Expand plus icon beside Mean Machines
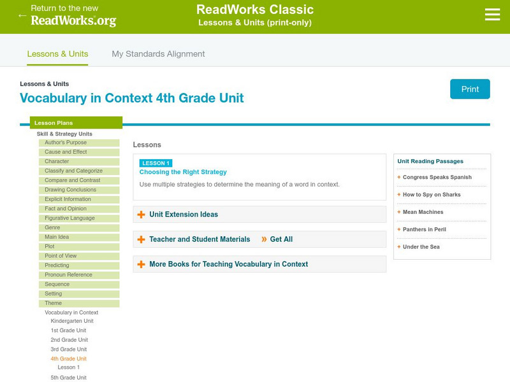Screen dimensions: 510x382 [399, 212]
